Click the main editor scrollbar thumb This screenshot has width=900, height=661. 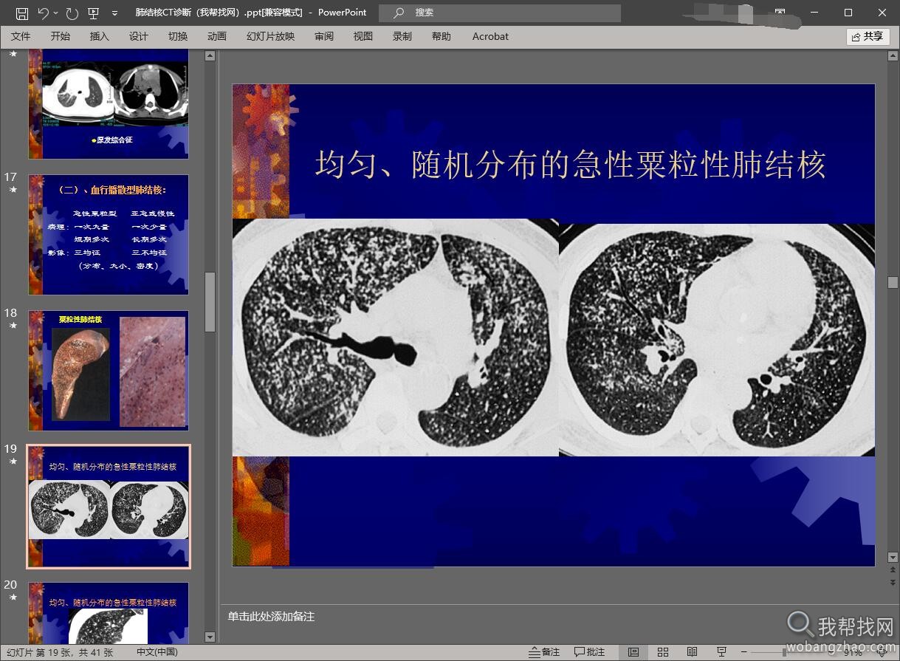pyautogui.click(x=893, y=282)
